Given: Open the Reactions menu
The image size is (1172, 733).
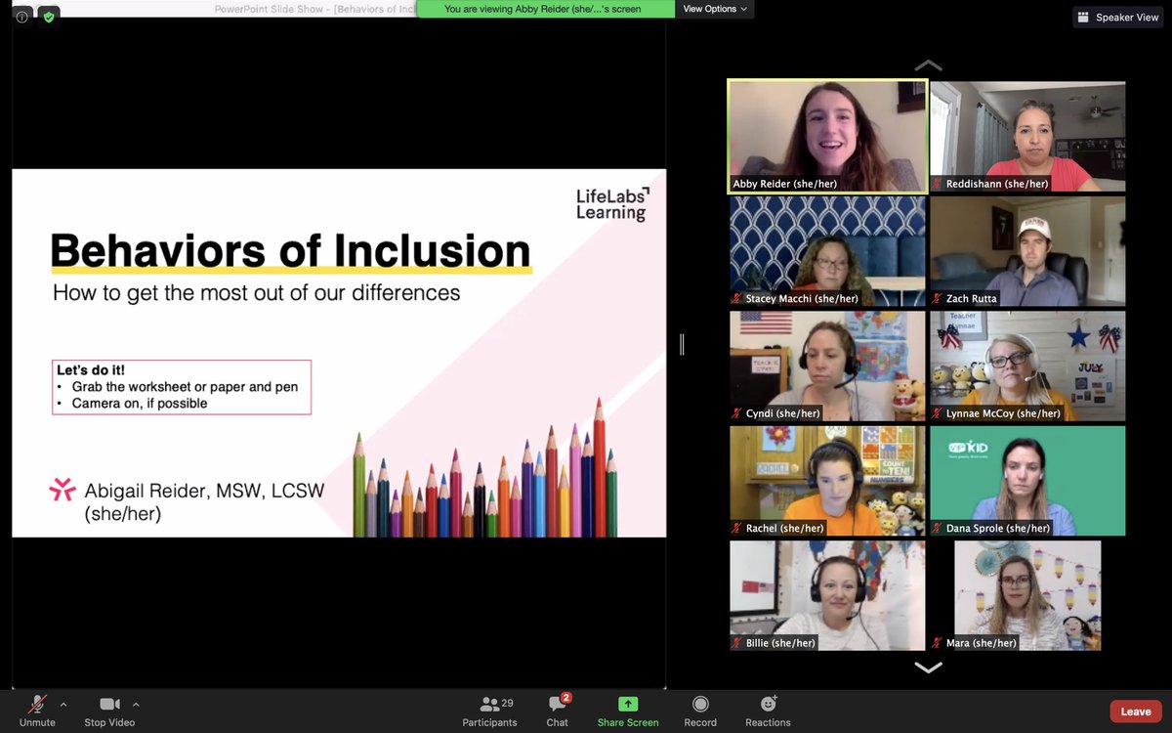Looking at the screenshot, I should 769,711.
